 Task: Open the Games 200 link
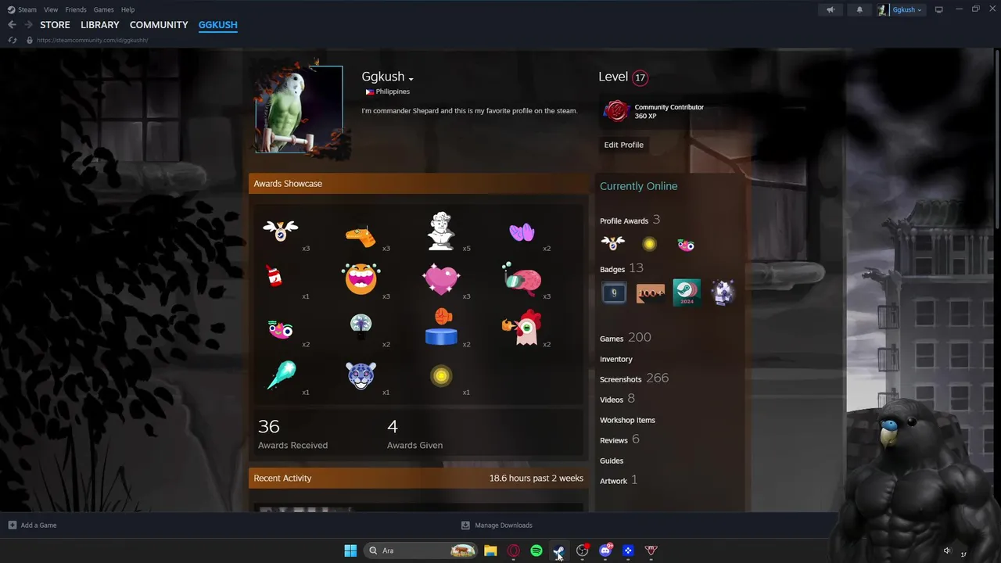625,338
